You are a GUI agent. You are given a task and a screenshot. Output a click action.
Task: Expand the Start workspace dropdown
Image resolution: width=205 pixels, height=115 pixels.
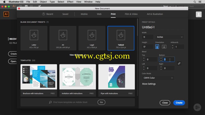pyautogui.click(x=167, y=6)
